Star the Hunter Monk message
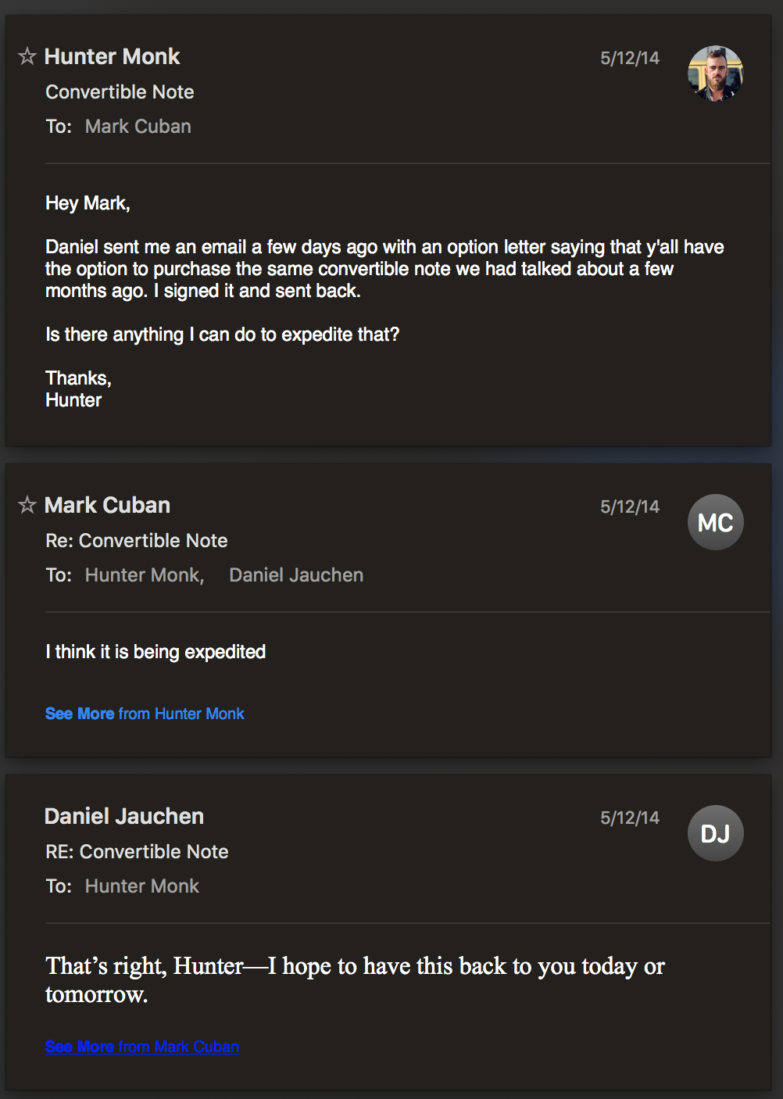The width and height of the screenshot is (783, 1099). 27,56
